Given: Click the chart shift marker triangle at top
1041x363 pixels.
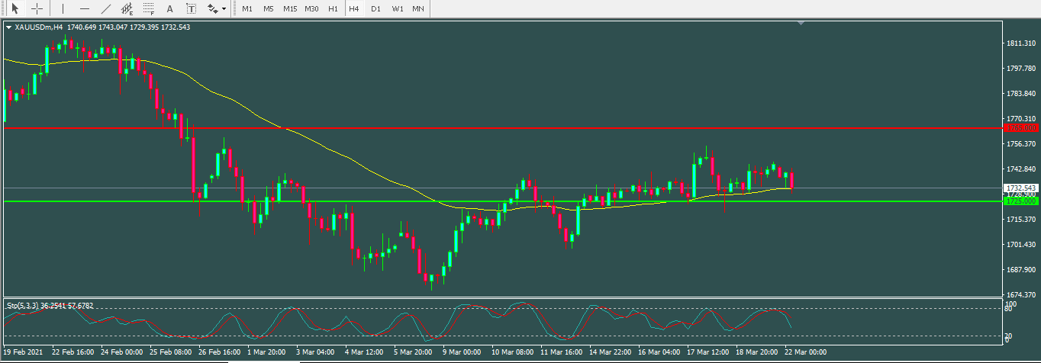Looking at the screenshot, I should [x=800, y=24].
